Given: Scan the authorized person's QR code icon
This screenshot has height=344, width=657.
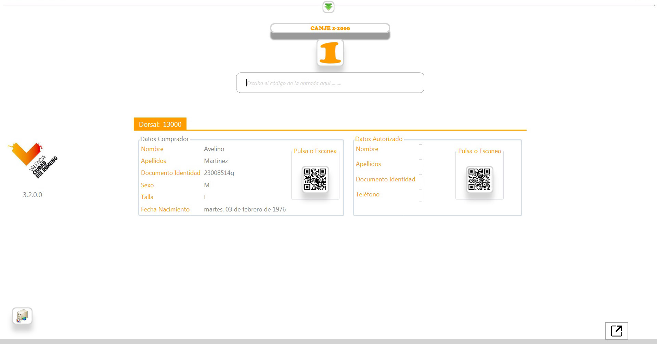Looking at the screenshot, I should (x=479, y=179).
